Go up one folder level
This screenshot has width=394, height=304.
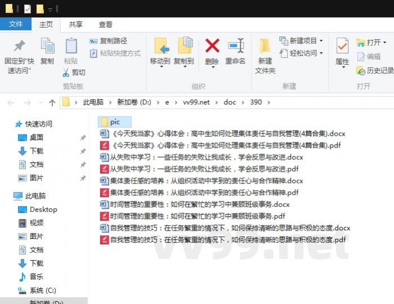click(x=52, y=103)
